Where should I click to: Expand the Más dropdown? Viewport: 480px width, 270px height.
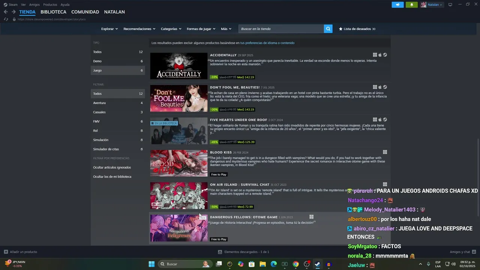(226, 29)
